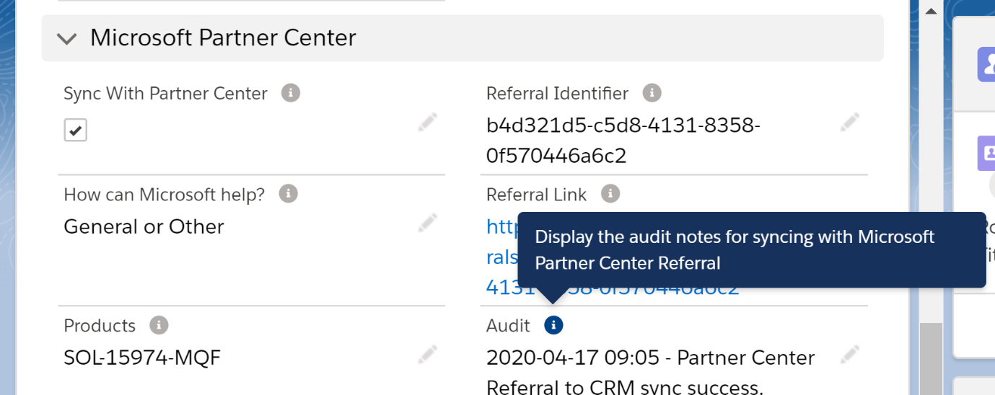The width and height of the screenshot is (995, 395).
Task: Show info for Sync With Partner Center
Action: 290,93
